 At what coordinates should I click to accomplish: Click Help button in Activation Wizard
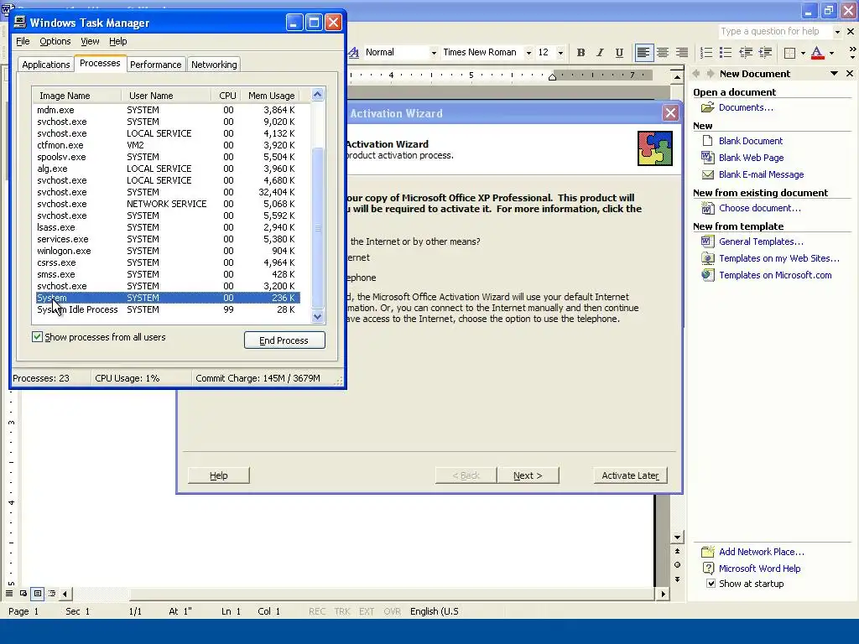click(219, 475)
